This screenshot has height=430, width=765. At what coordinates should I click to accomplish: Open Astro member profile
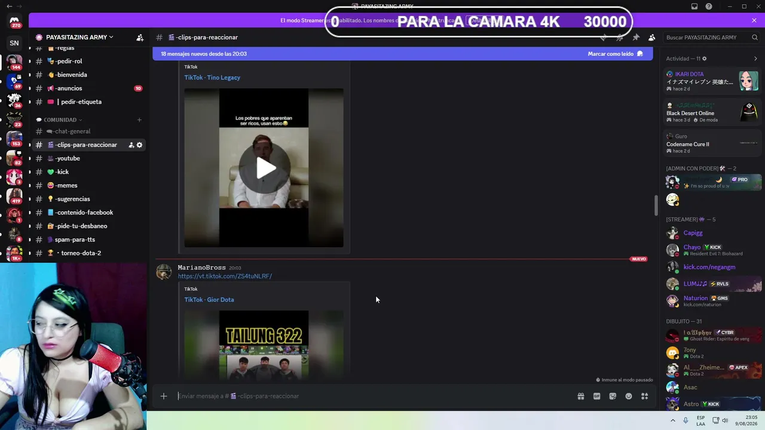pos(714,404)
